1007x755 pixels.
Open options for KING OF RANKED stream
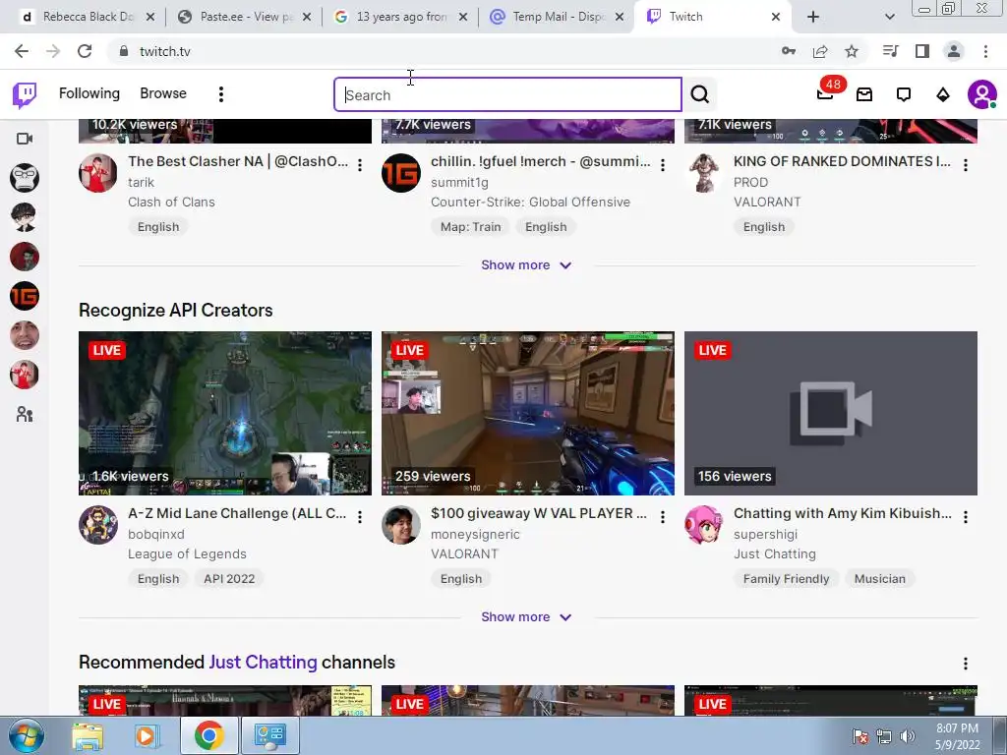966,165
